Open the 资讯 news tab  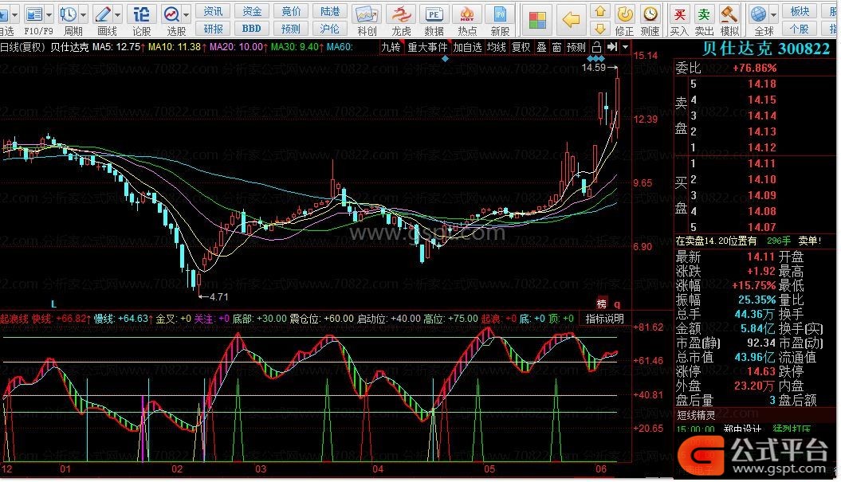pos(213,11)
